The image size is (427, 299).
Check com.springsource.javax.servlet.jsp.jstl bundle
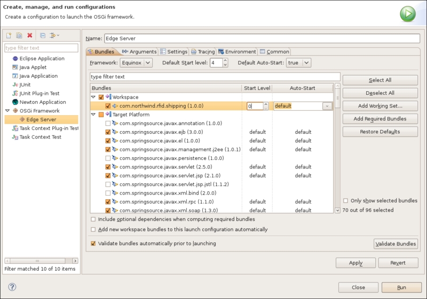(x=108, y=184)
